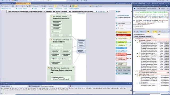Image resolution: width=170 pixels, height=95 pixels.
Task: Click the 'expand' link
Action: (x=20, y=9)
